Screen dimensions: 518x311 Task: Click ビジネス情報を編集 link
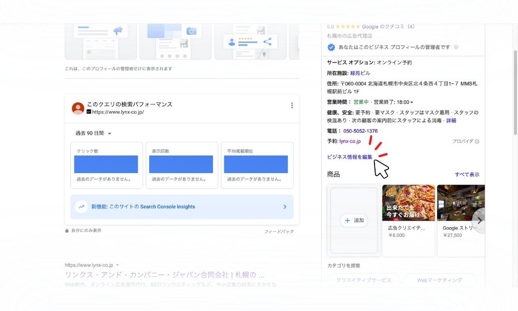(350, 157)
